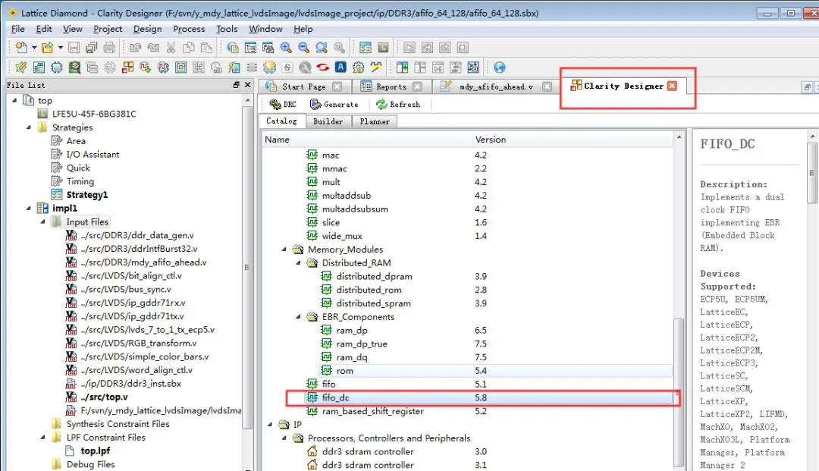Run DRC in Clarity Designer
819x471 pixels.
click(283, 105)
